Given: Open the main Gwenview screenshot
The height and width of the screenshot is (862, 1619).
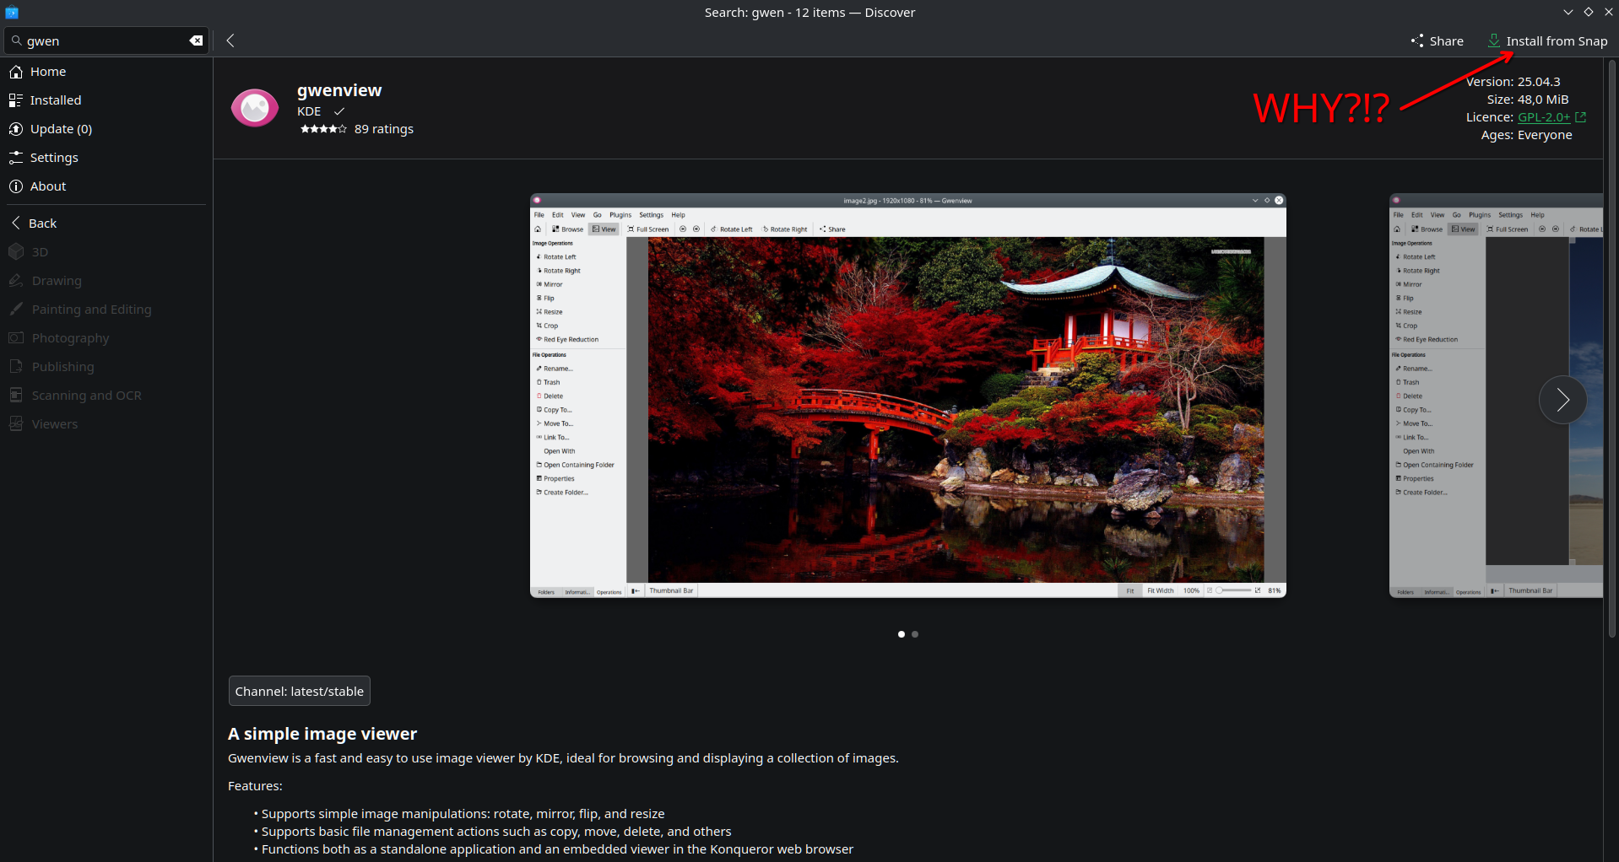Looking at the screenshot, I should (x=907, y=396).
